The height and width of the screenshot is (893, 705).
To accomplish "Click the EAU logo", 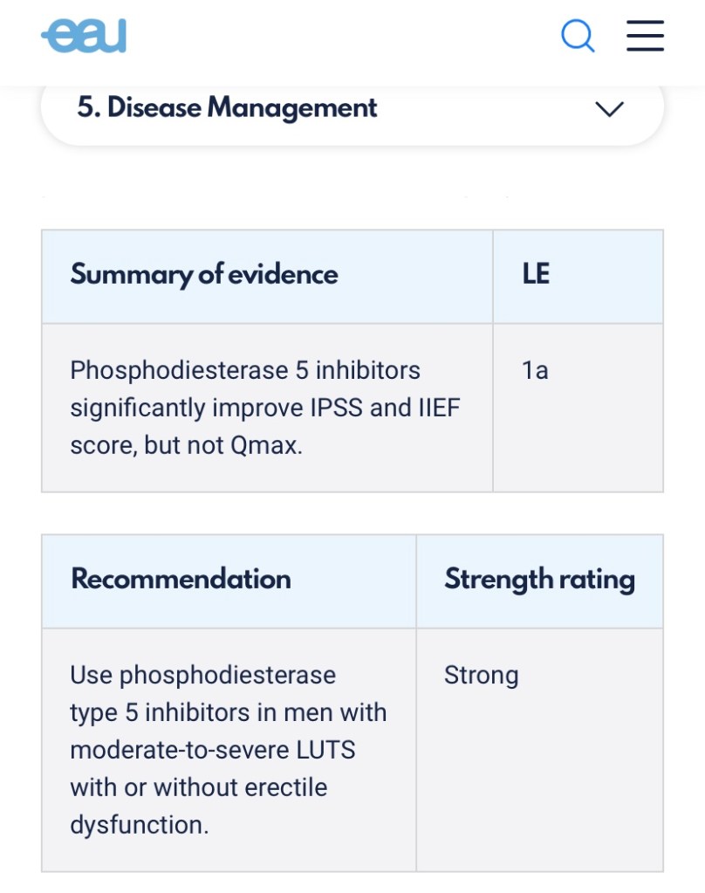I will click(x=84, y=37).
